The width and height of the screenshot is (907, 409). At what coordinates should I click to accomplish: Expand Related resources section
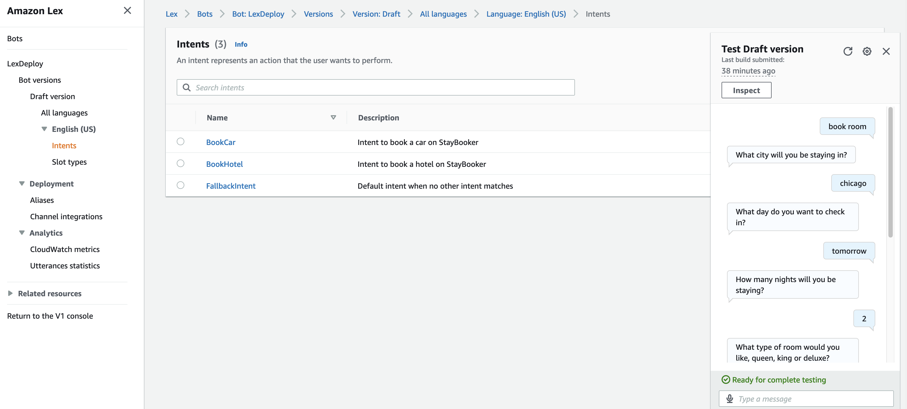click(x=10, y=293)
